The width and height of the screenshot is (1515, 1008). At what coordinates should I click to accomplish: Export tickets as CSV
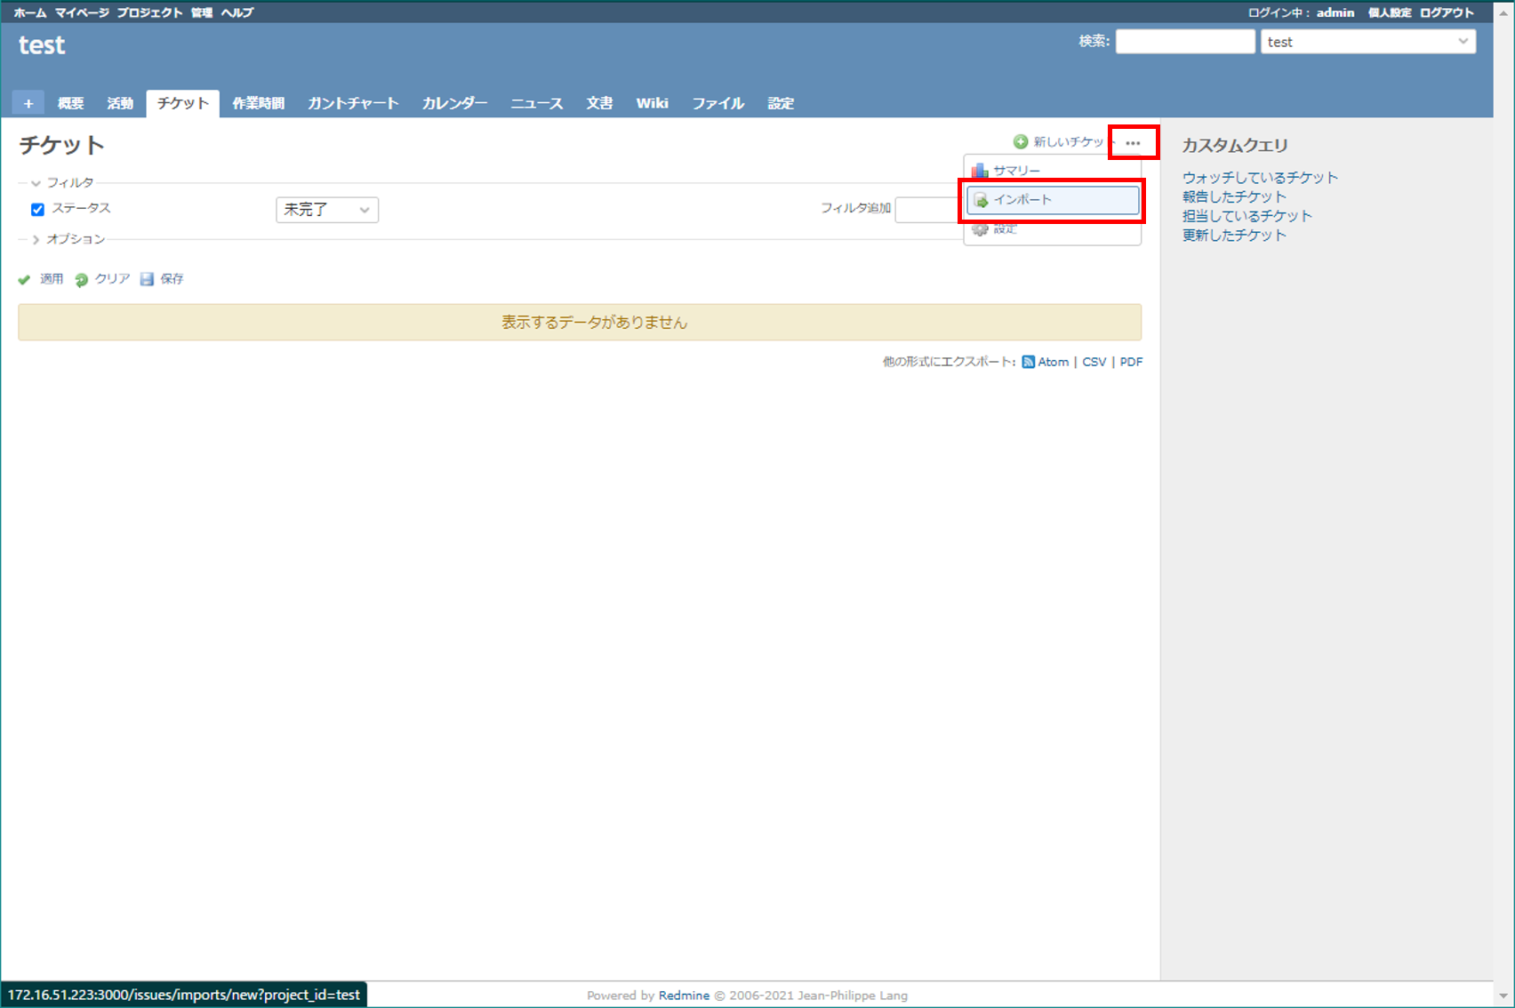pos(1094,362)
